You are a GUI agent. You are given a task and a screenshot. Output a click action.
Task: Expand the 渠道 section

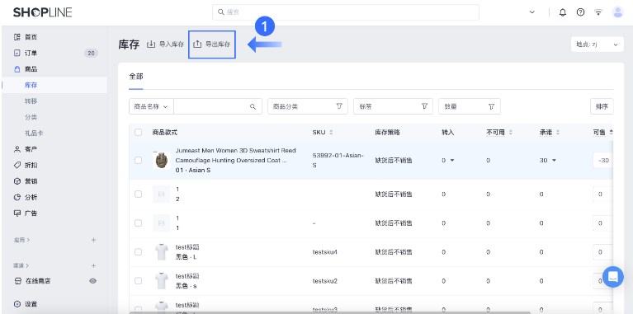[x=21, y=265]
